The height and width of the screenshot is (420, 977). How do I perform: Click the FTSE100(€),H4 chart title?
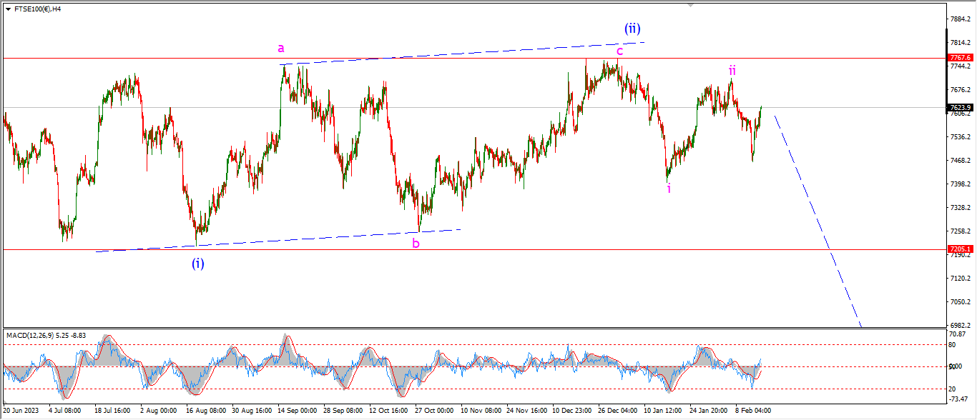(x=37, y=9)
